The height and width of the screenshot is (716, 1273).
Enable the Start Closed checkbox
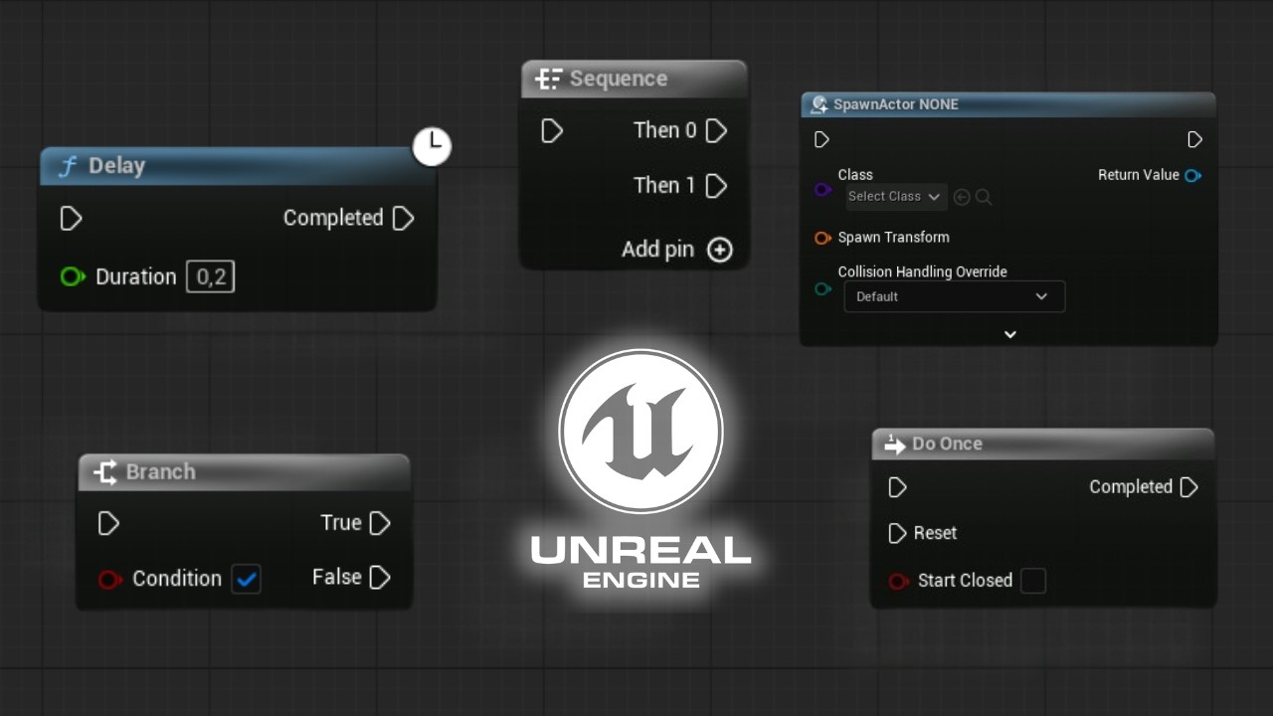(1033, 581)
